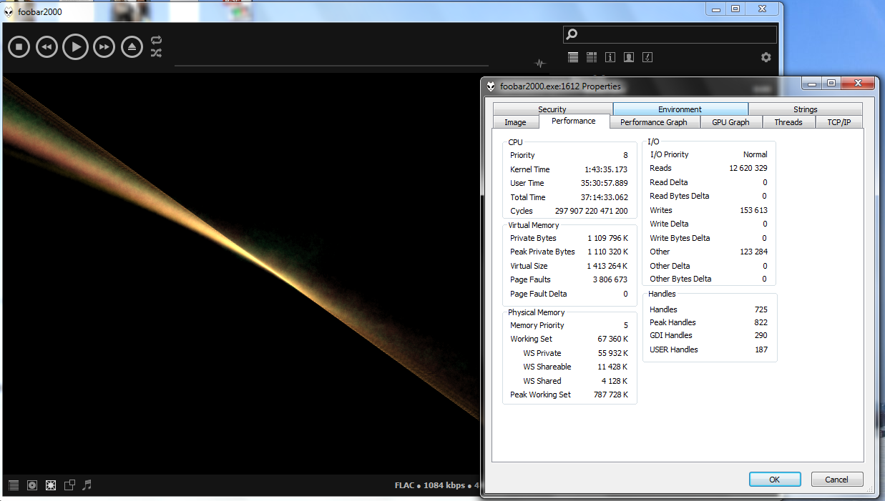Show the artist picture panel icon
This screenshot has width=885, height=501.
click(x=629, y=57)
